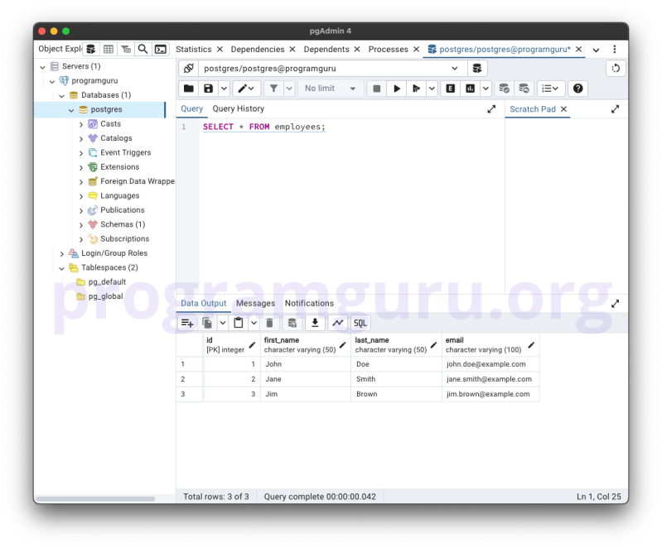Expand the Casts node

(81, 124)
